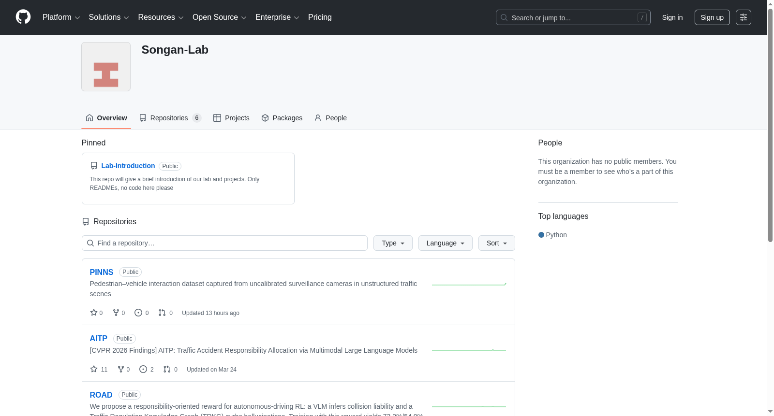Open the issues icon for PINNS

[x=138, y=313]
